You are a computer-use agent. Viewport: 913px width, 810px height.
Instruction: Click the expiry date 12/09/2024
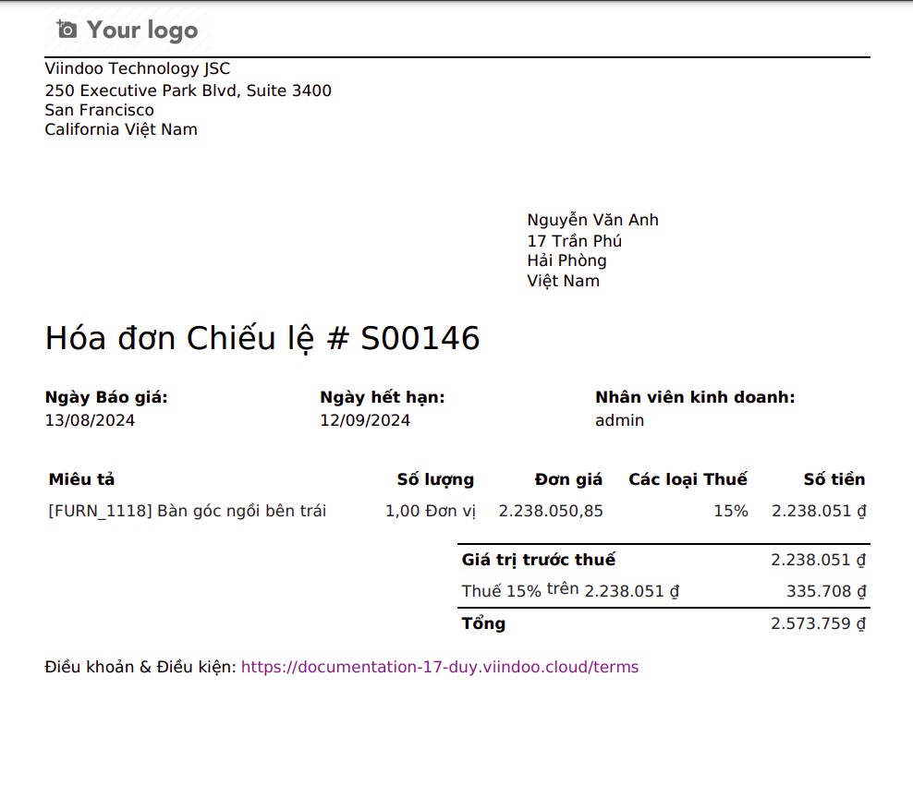coord(365,420)
